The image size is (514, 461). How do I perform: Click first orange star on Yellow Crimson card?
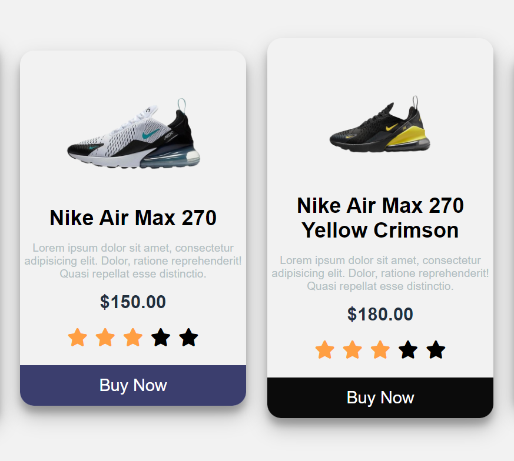click(x=325, y=350)
